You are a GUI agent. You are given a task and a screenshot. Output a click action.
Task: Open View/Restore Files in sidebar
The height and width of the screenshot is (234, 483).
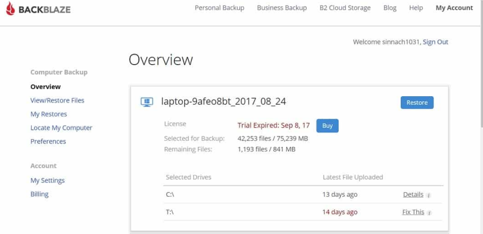[x=57, y=100]
